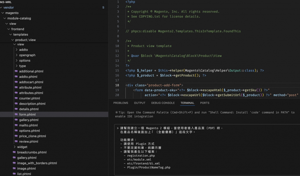Click the Tip message in the terminal

205,114
